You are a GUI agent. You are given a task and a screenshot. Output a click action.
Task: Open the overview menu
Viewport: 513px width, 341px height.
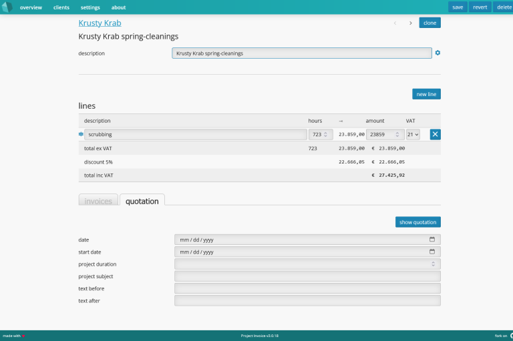pyautogui.click(x=31, y=7)
